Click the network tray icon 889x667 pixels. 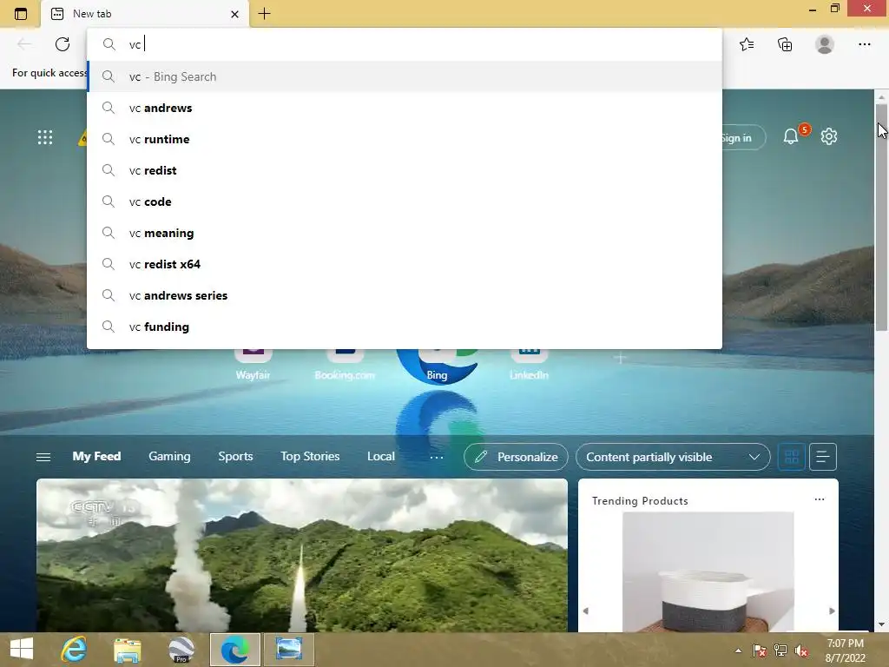click(780, 650)
